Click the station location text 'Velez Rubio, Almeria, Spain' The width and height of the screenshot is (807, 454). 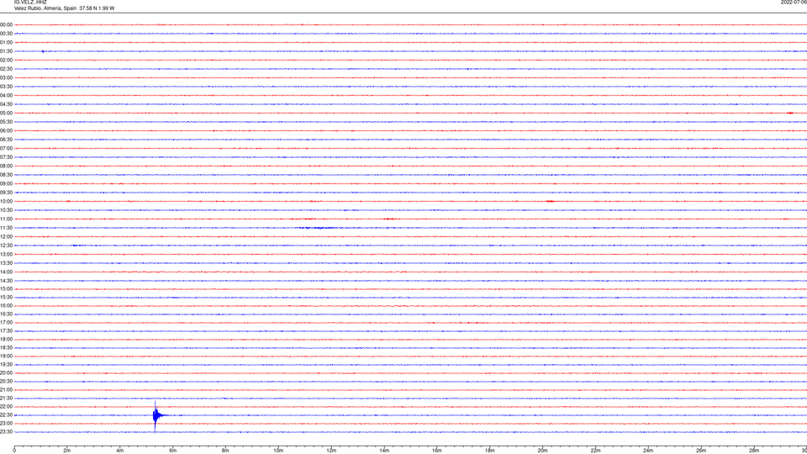(x=45, y=8)
